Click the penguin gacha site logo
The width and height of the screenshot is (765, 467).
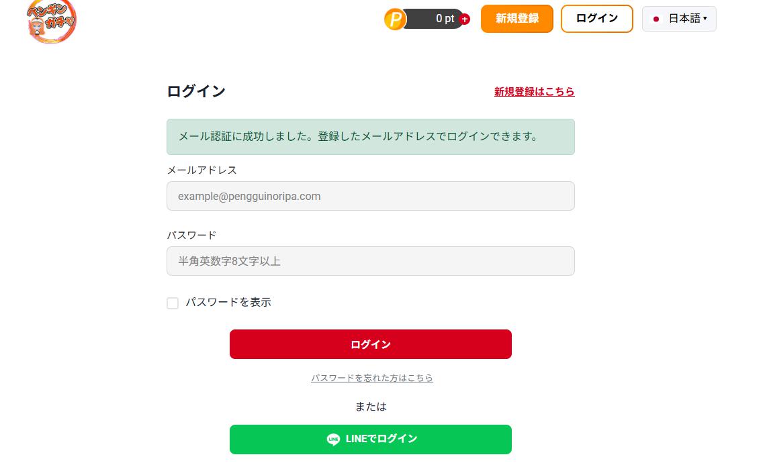click(x=52, y=21)
